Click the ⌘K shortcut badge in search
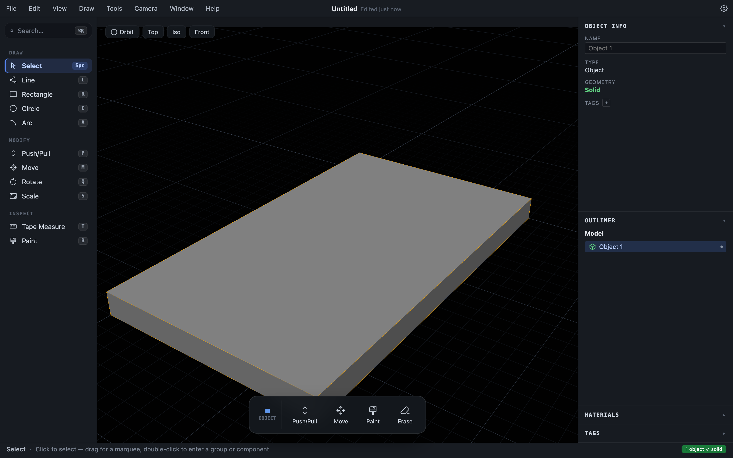This screenshot has width=733, height=458. click(81, 31)
